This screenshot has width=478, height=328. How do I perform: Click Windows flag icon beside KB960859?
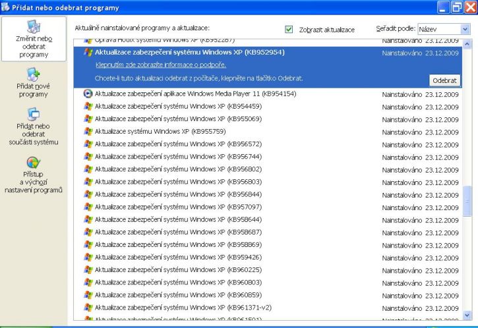[88, 294]
